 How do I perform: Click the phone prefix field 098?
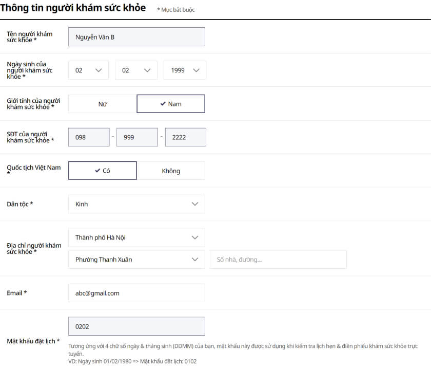pyautogui.click(x=89, y=137)
